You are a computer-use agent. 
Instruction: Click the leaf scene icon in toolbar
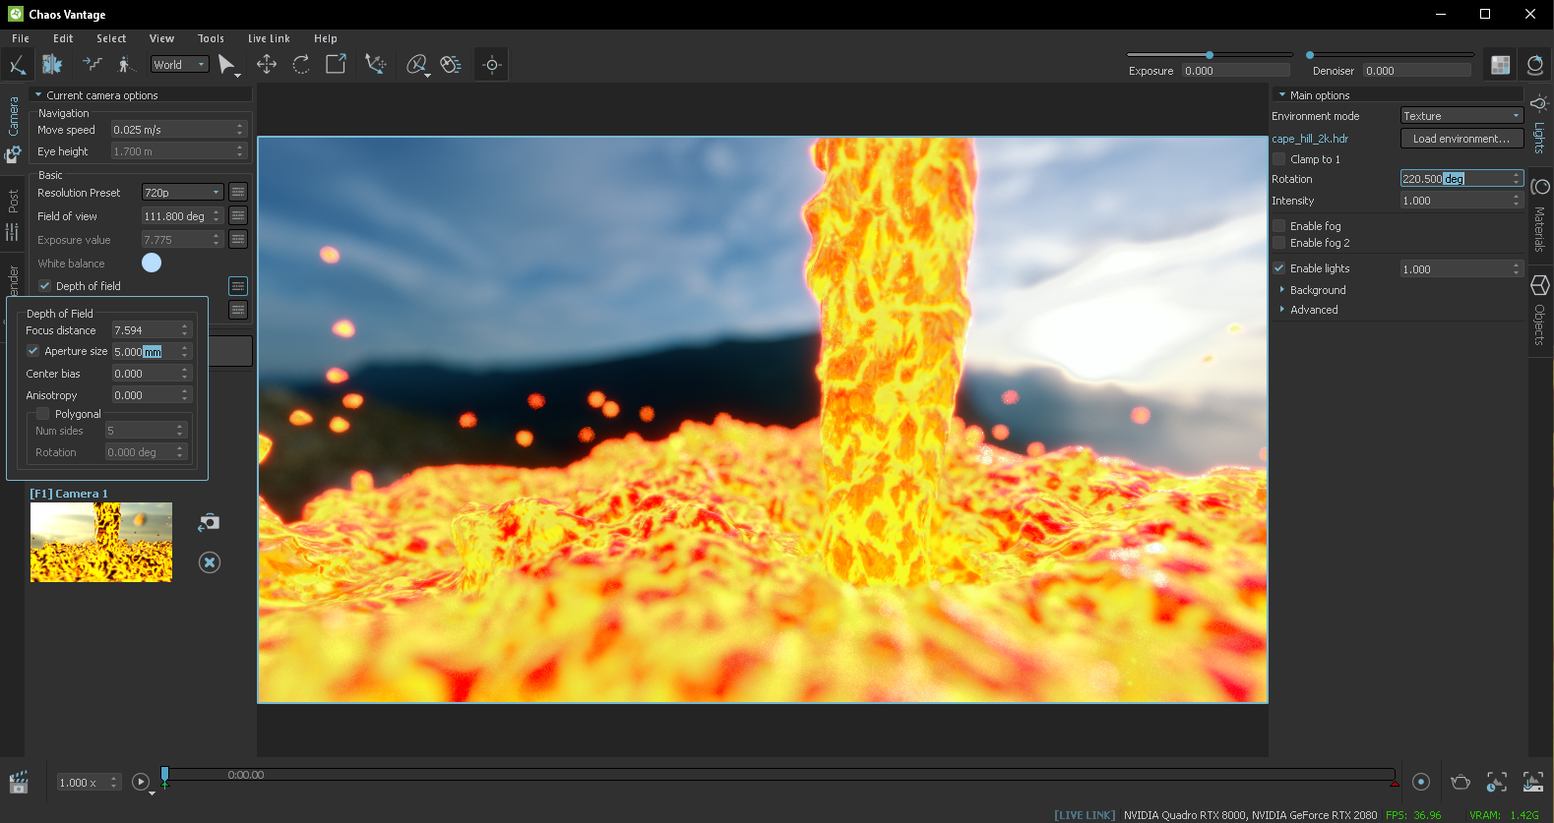52,65
